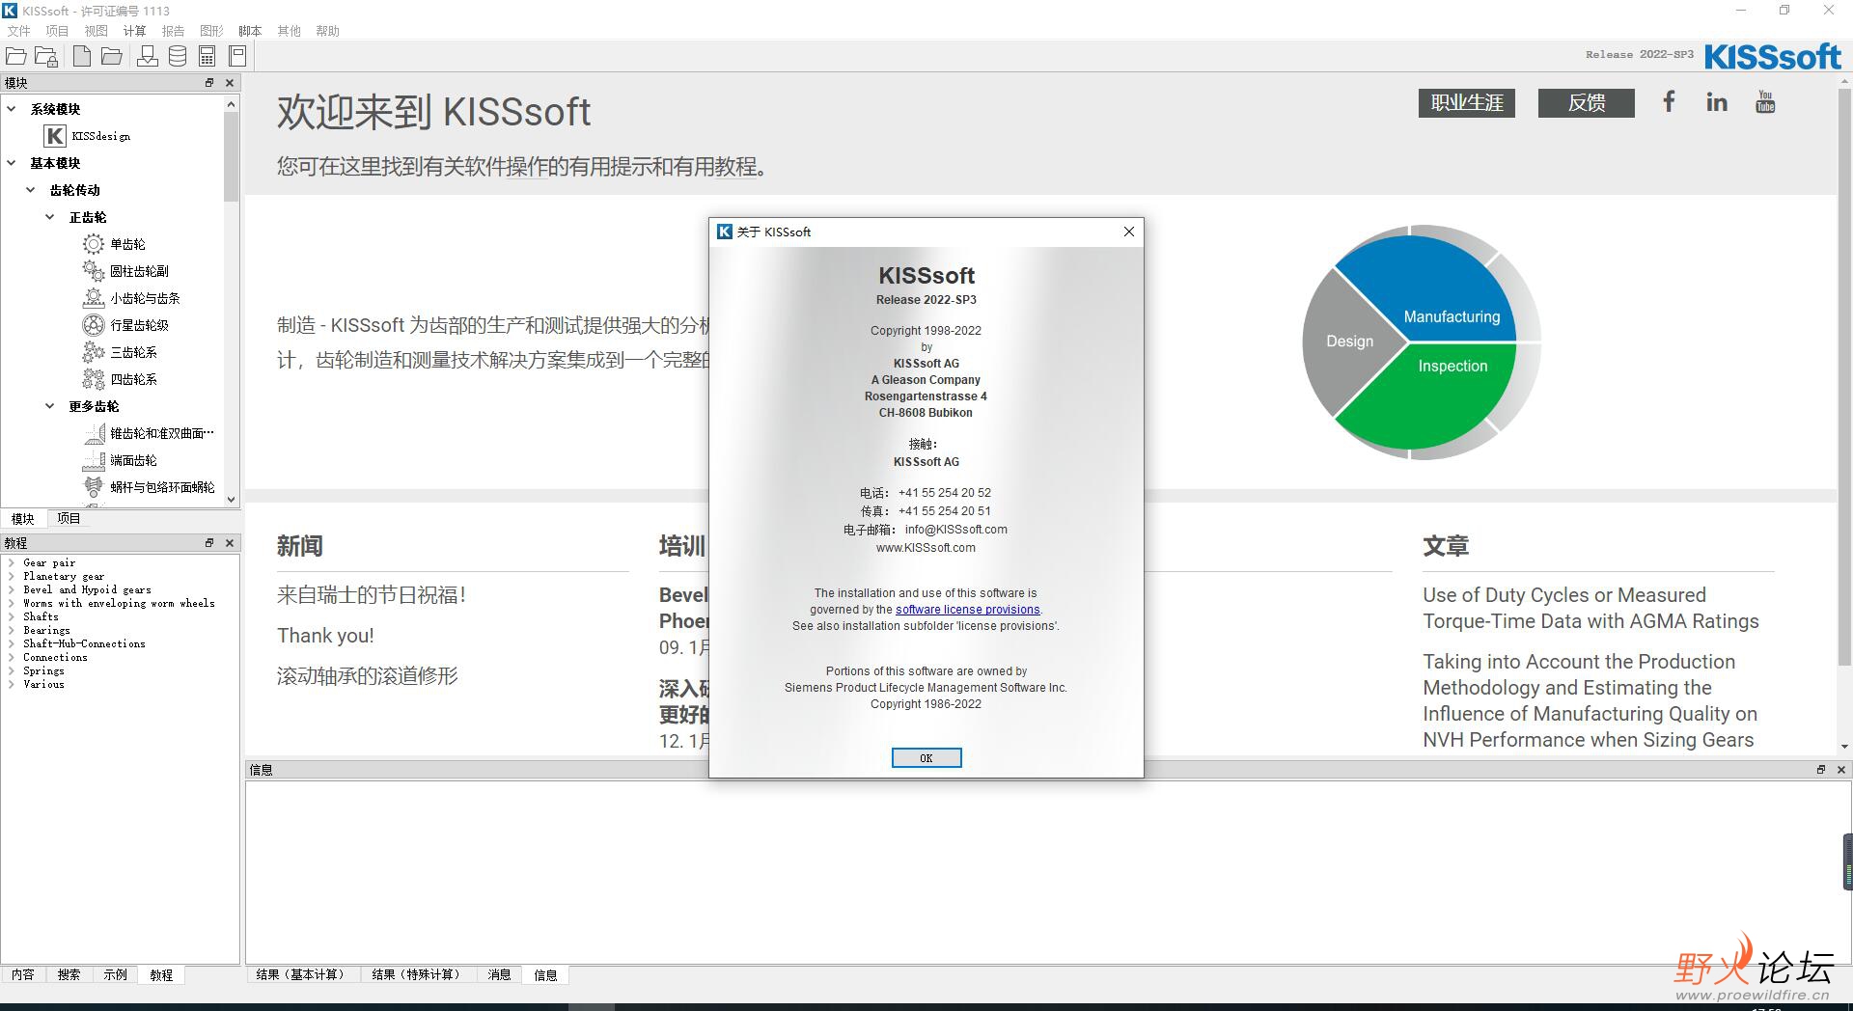Click the 职业生涯 button
Image resolution: width=1853 pixels, height=1011 pixels.
(x=1467, y=103)
